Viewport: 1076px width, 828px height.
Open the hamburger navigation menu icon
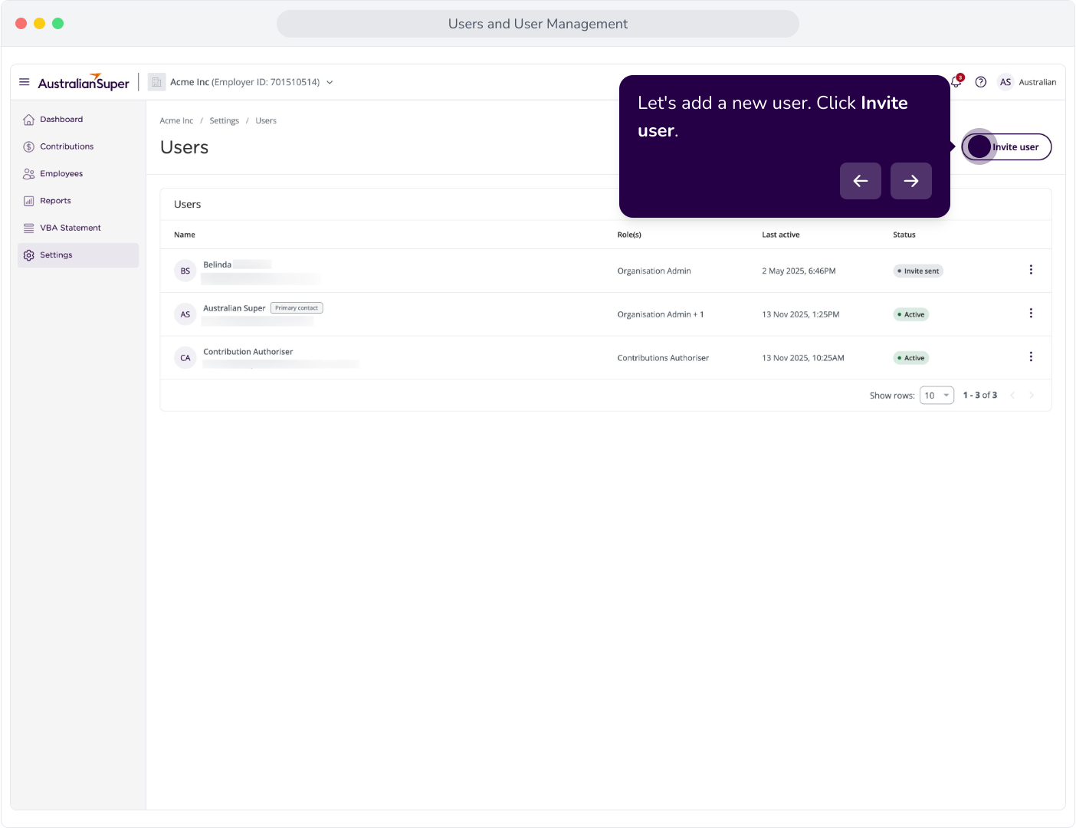[25, 82]
